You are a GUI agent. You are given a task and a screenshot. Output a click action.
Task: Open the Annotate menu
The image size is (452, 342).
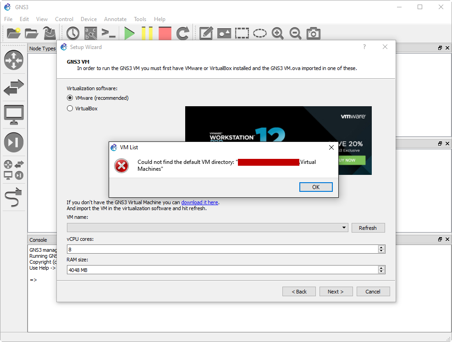116,19
